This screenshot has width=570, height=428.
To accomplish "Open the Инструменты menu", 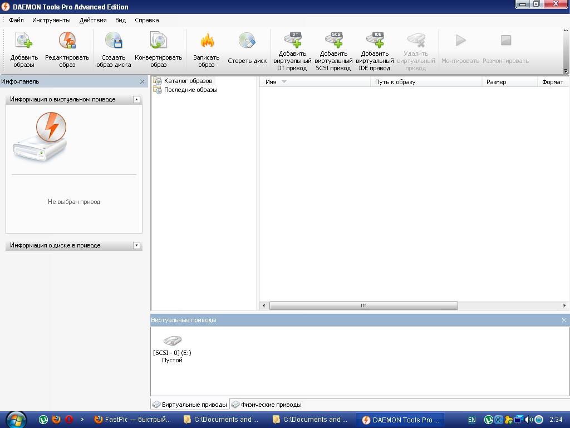I will [51, 20].
